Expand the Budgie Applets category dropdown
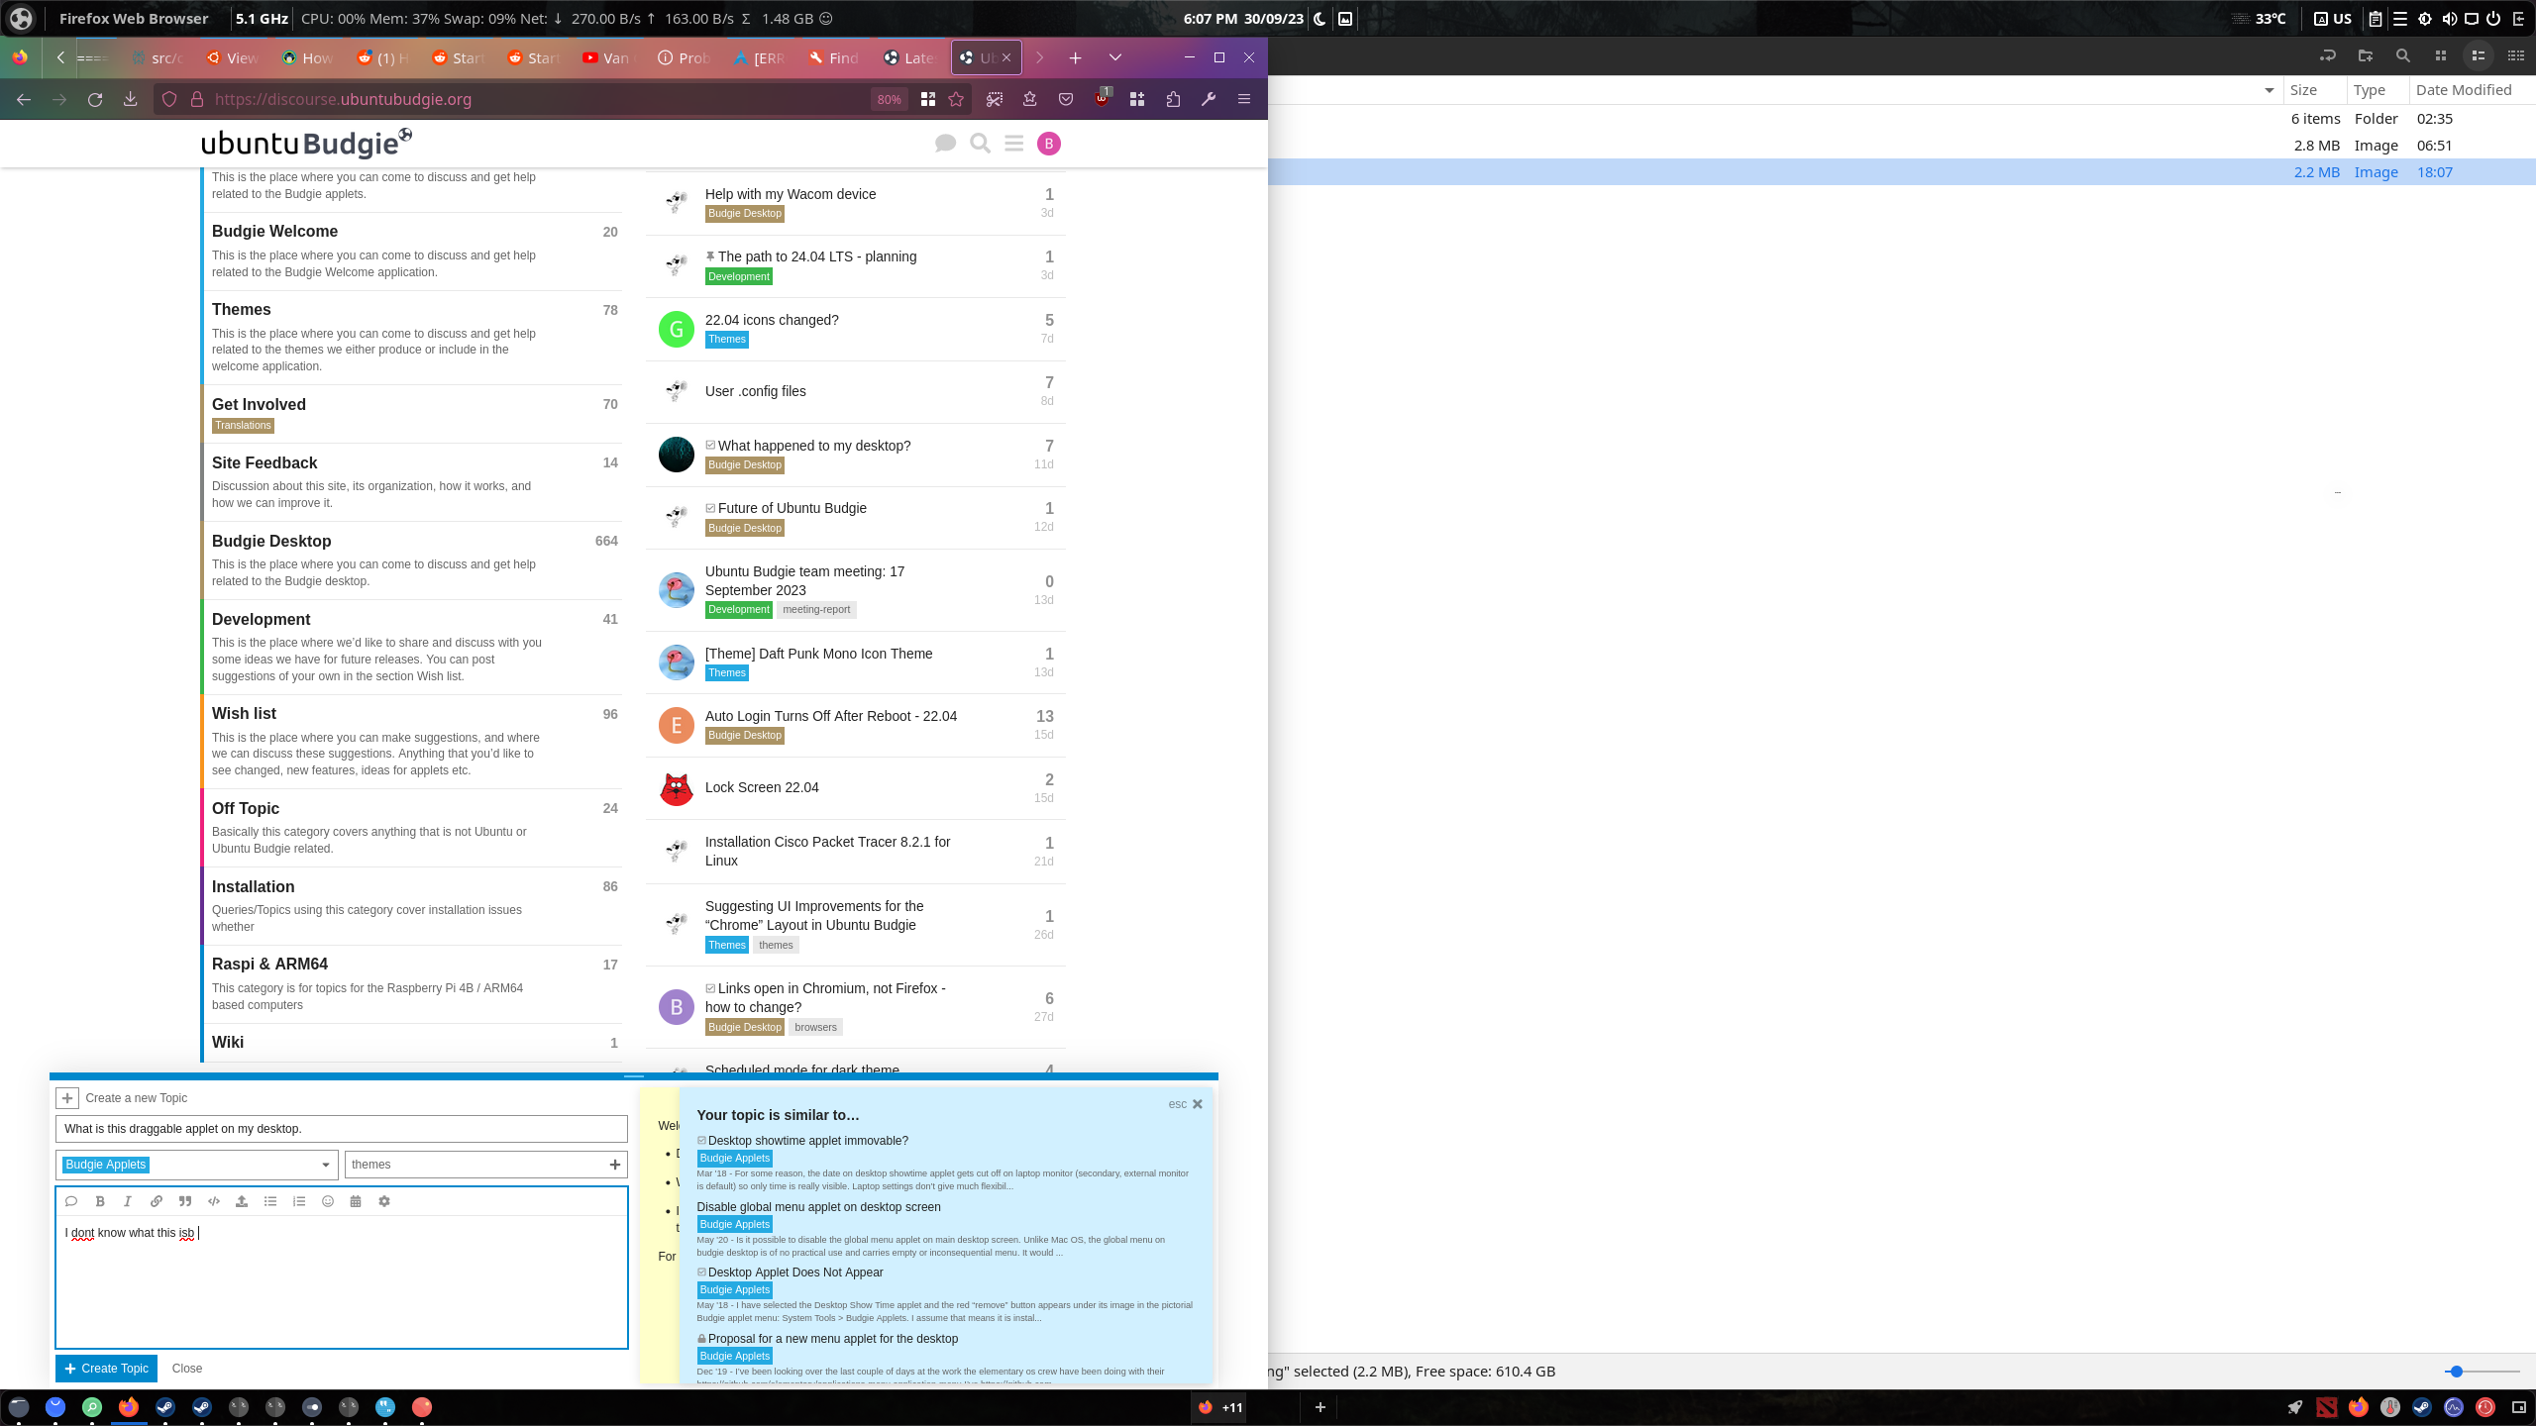 [325, 1165]
